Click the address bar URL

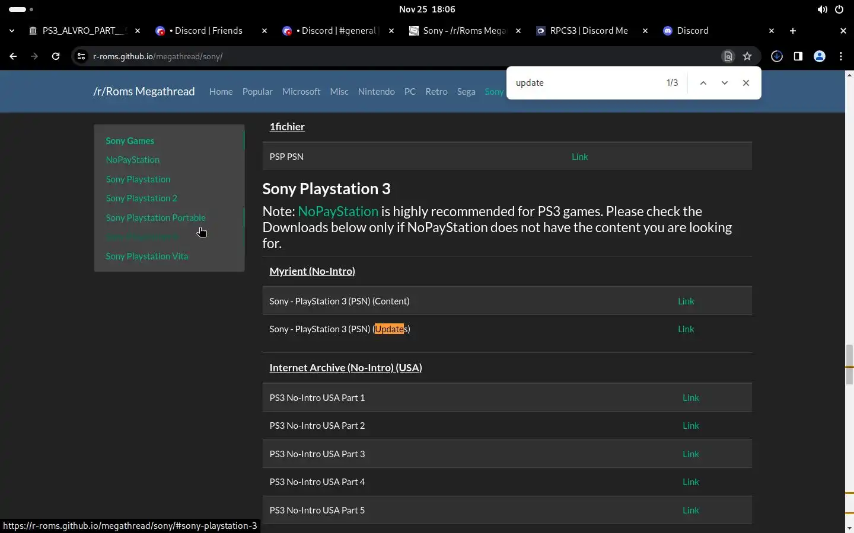158,56
